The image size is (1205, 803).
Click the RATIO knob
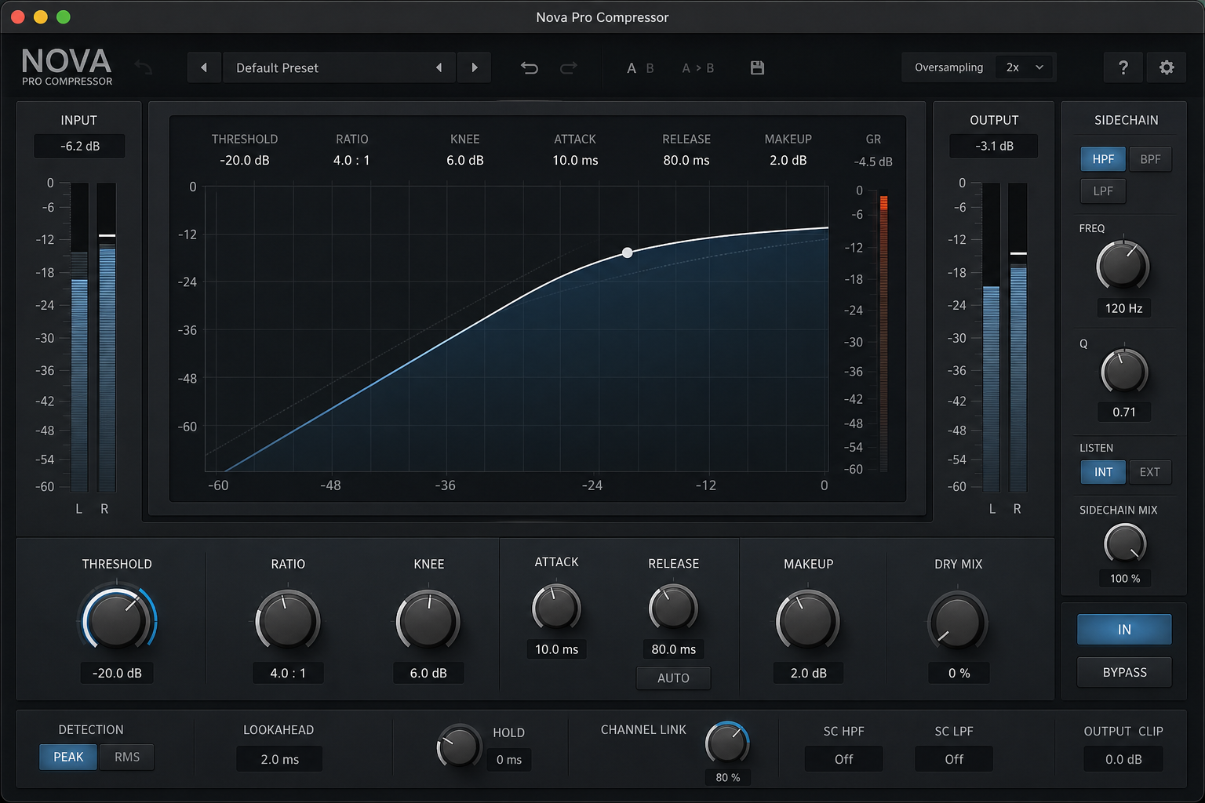(x=288, y=620)
